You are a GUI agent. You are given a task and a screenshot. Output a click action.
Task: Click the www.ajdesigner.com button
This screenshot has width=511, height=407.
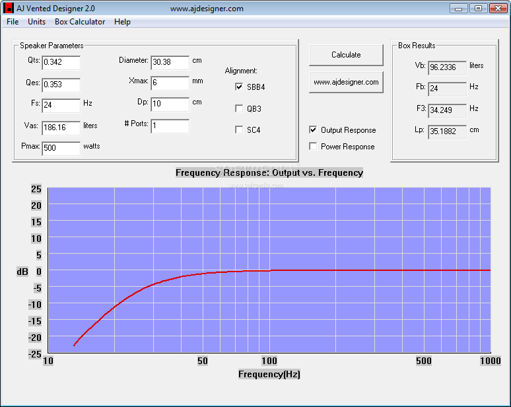pos(346,82)
